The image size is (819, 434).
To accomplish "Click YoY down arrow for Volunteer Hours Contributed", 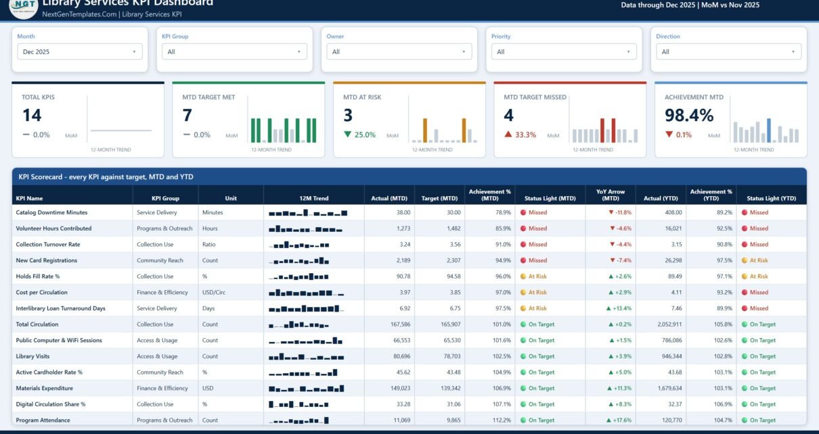I will pos(611,228).
